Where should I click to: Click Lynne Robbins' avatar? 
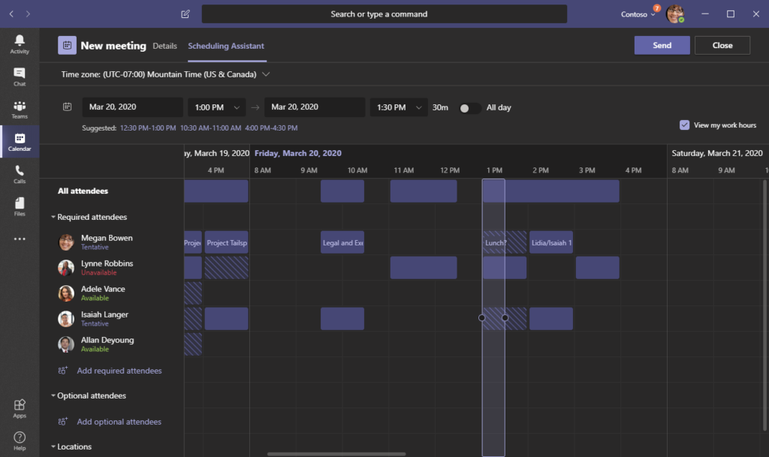click(x=66, y=267)
